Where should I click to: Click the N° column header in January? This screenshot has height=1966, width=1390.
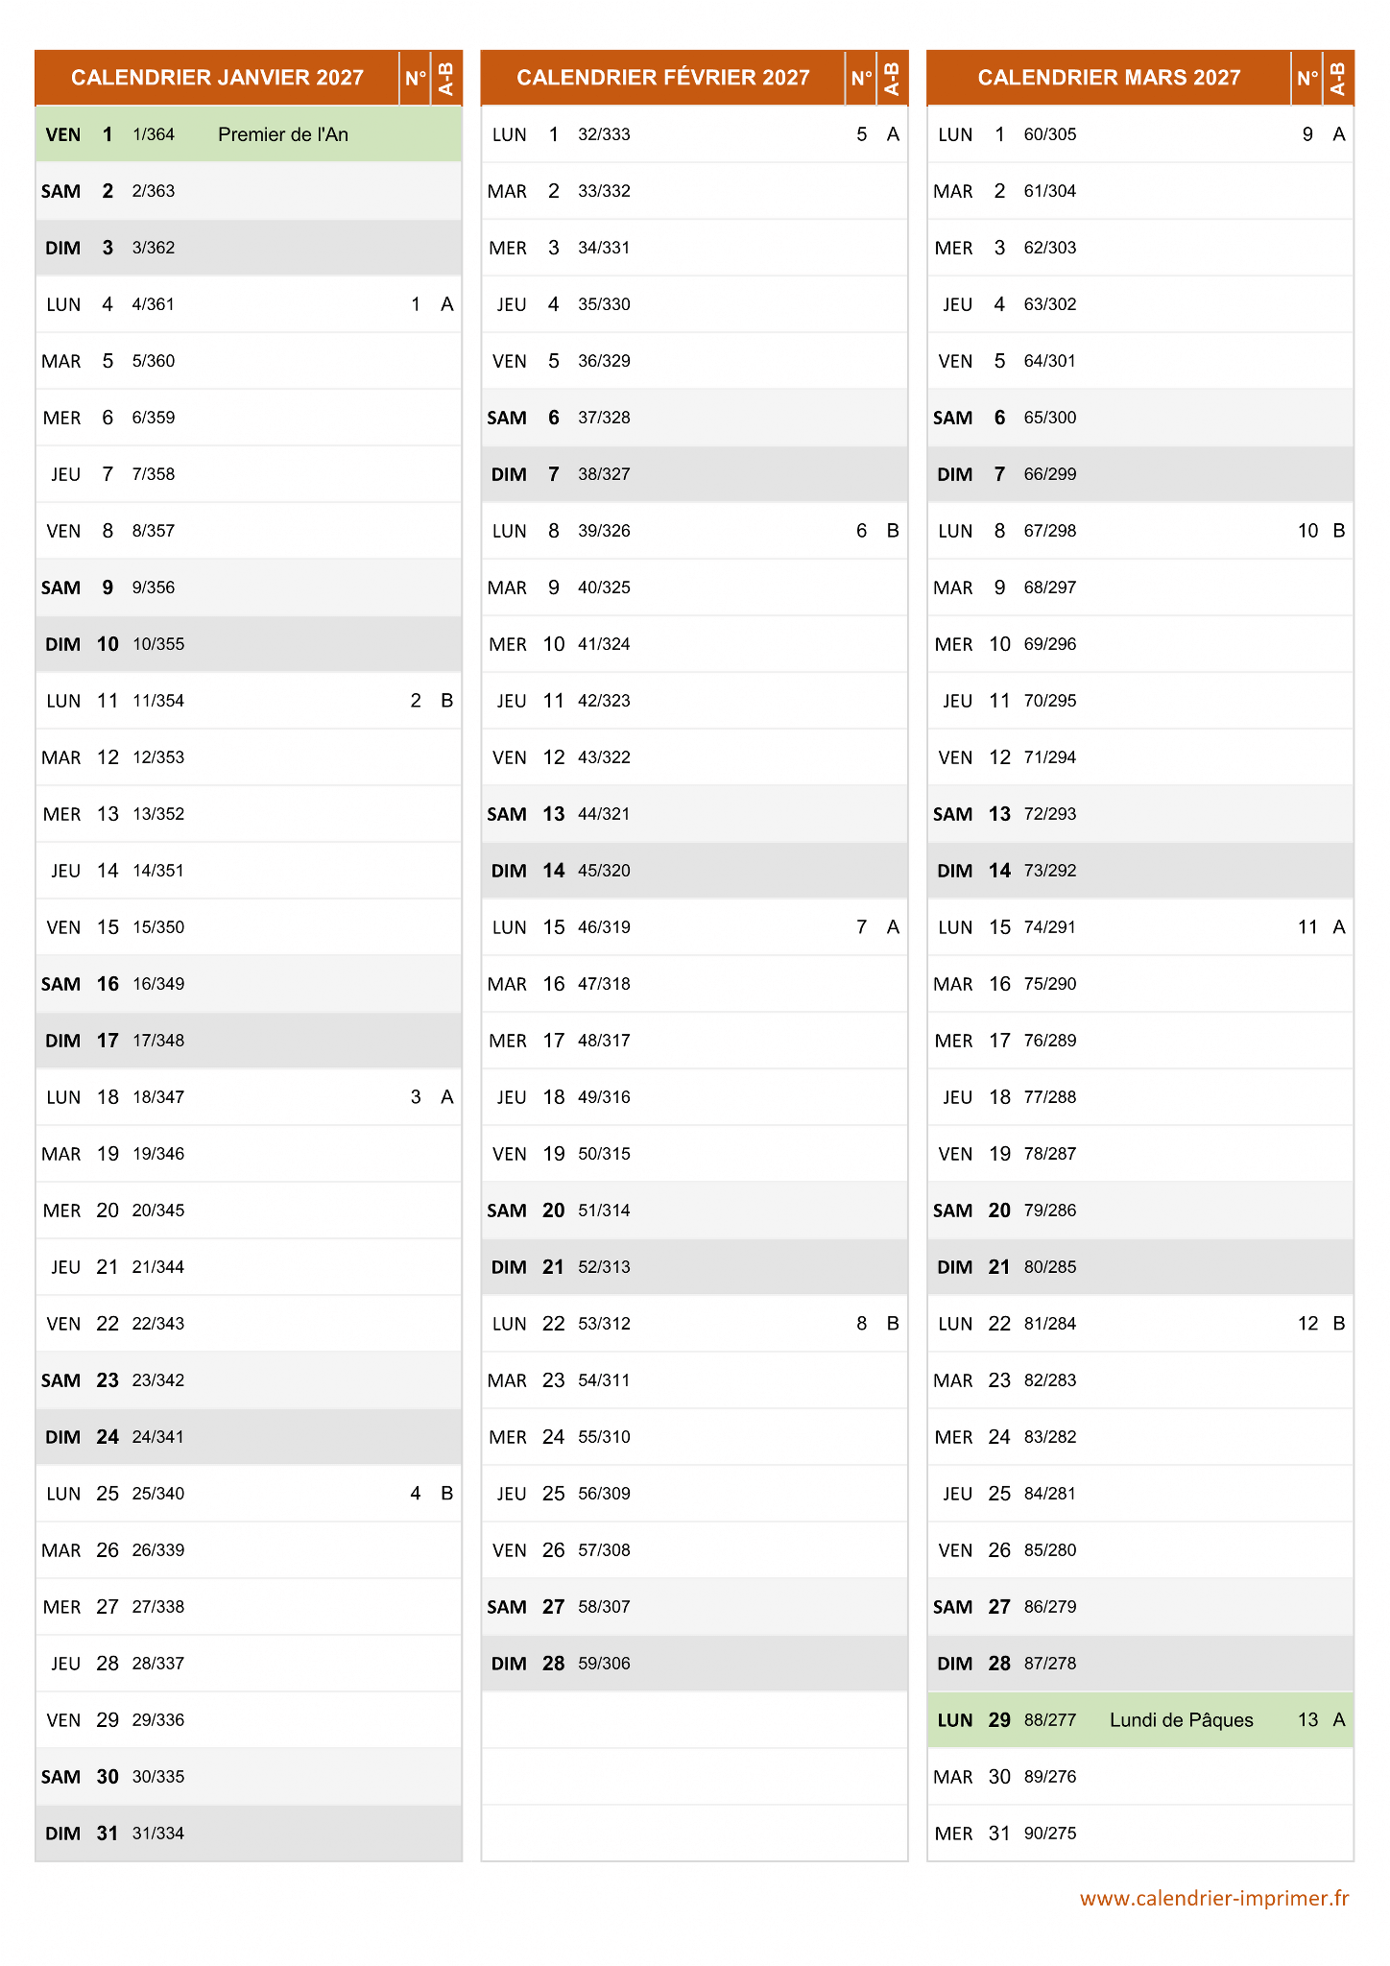click(415, 79)
